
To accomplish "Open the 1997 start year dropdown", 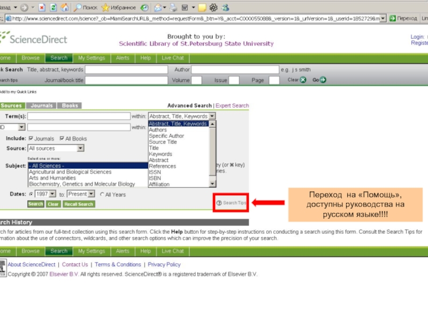I will 52,194.
